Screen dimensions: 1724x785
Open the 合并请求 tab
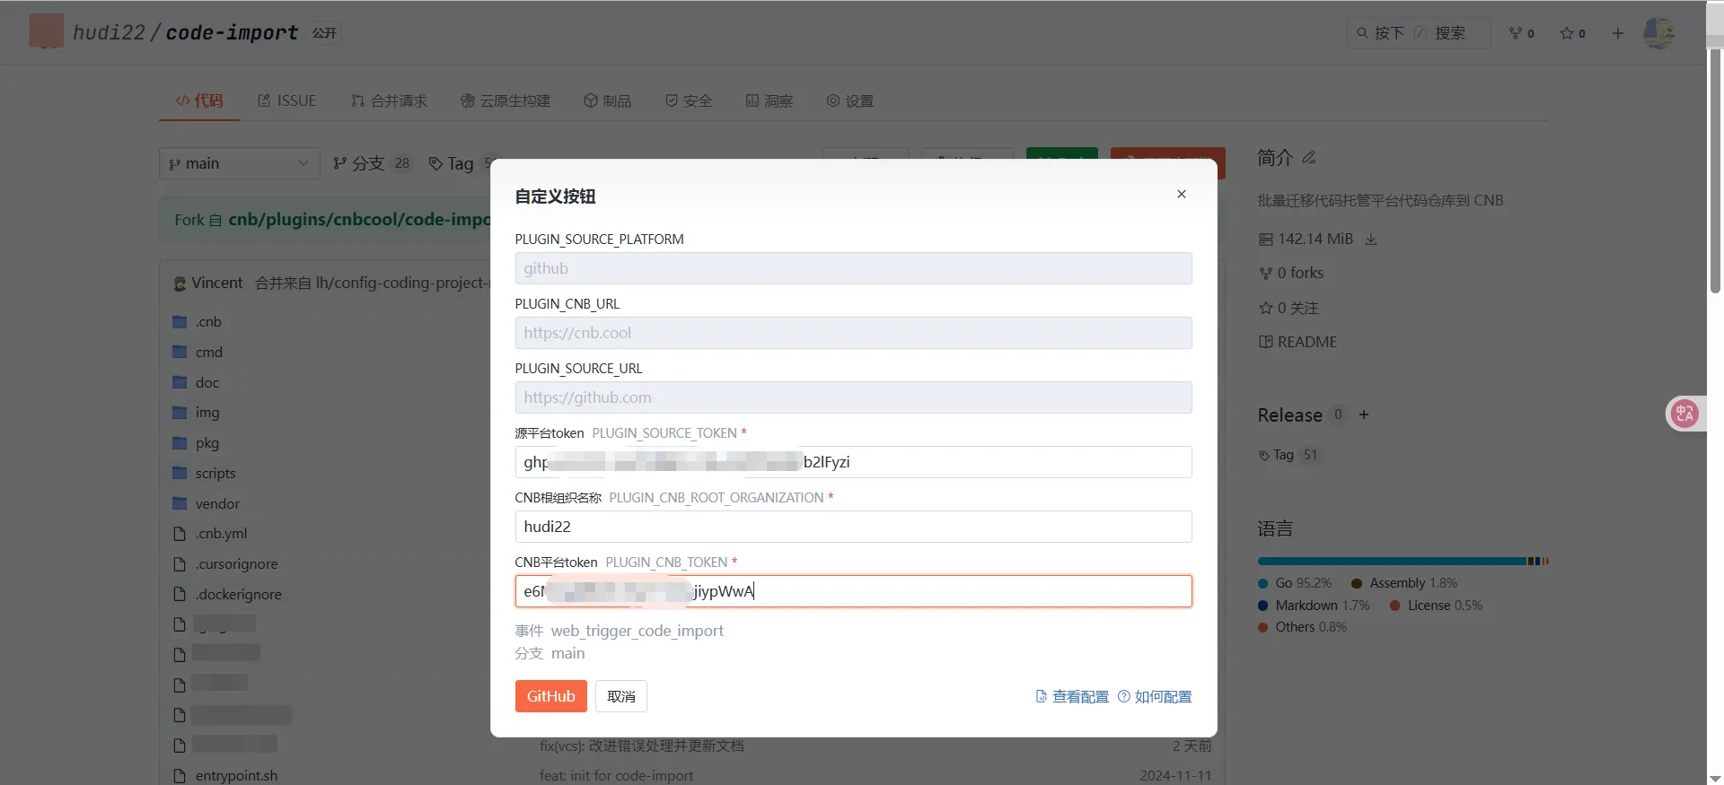(389, 100)
